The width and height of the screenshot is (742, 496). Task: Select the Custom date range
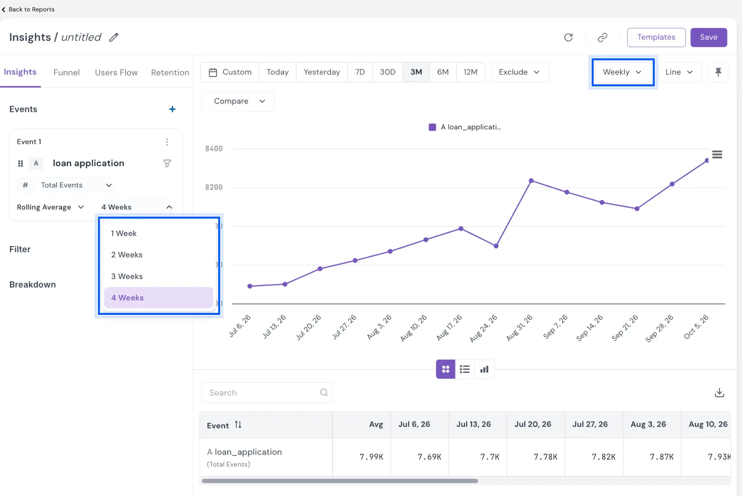(230, 72)
